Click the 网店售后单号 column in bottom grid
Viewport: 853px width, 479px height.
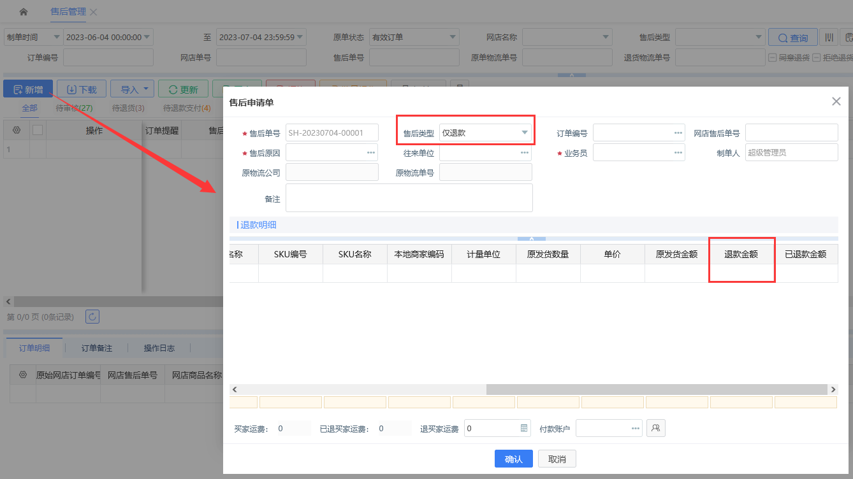point(133,375)
